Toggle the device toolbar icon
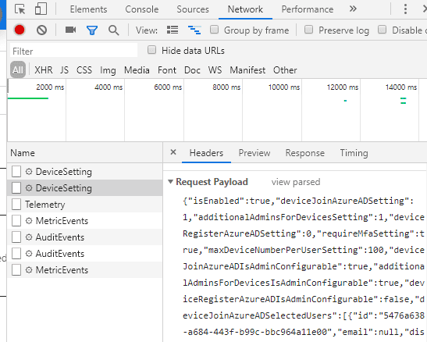Viewport: 427px width, 342px height. point(41,9)
